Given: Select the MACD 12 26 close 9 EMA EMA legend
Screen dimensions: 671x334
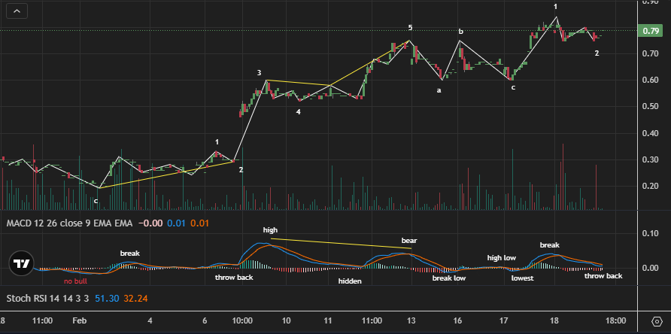Looking at the screenshot, I should pyautogui.click(x=70, y=223).
